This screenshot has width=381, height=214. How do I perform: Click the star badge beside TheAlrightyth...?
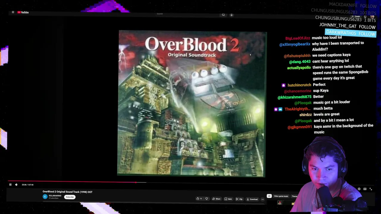276,109
